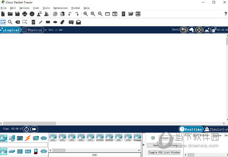Open custom devices dialog icon

pyautogui.click(x=115, y=14)
